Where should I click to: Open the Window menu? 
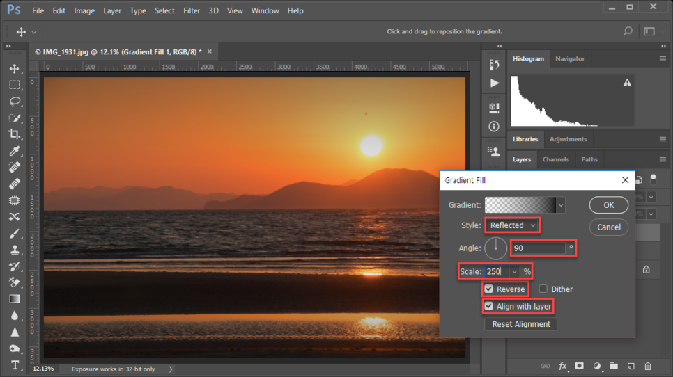click(x=265, y=10)
